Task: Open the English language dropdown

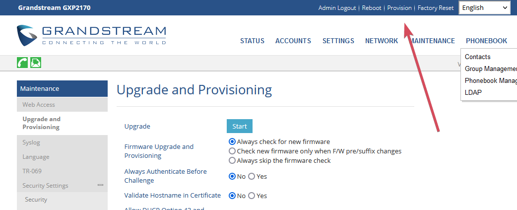Action: click(485, 8)
